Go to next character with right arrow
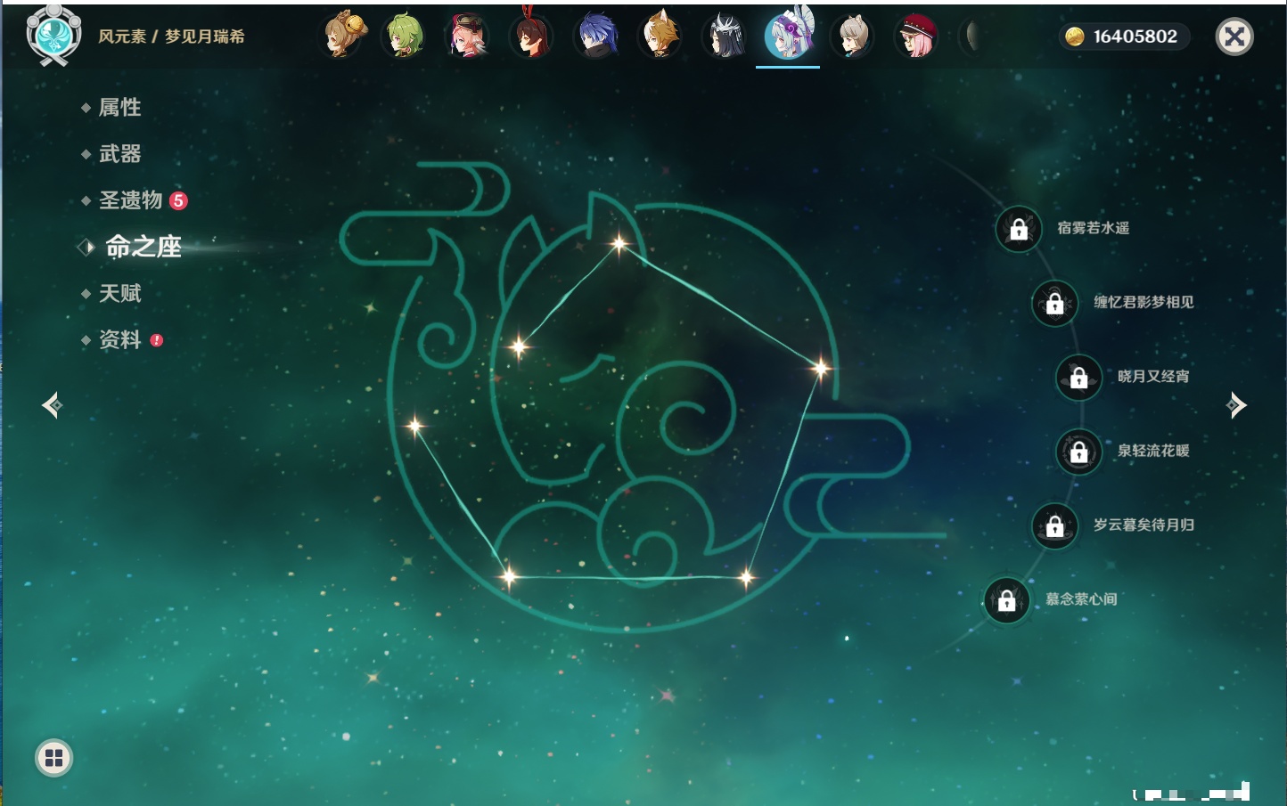Screen dimensions: 1287x806 point(1236,405)
